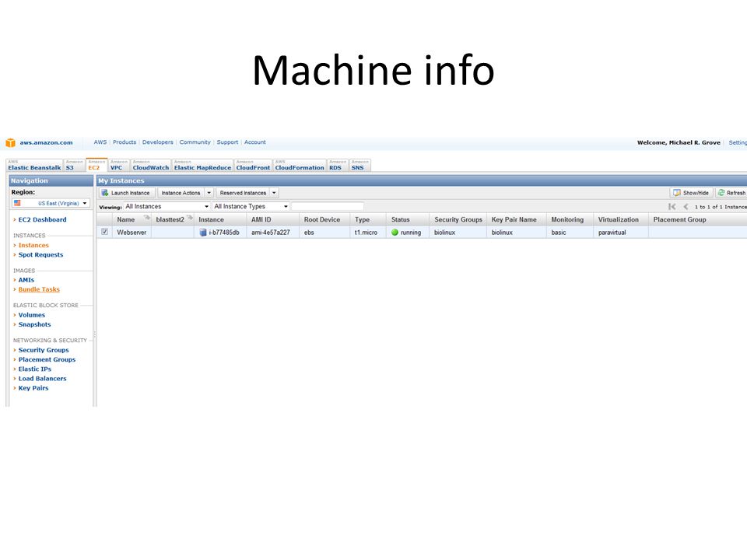This screenshot has width=747, height=560.
Task: Open Instances in the navigation
Action: pyautogui.click(x=33, y=245)
